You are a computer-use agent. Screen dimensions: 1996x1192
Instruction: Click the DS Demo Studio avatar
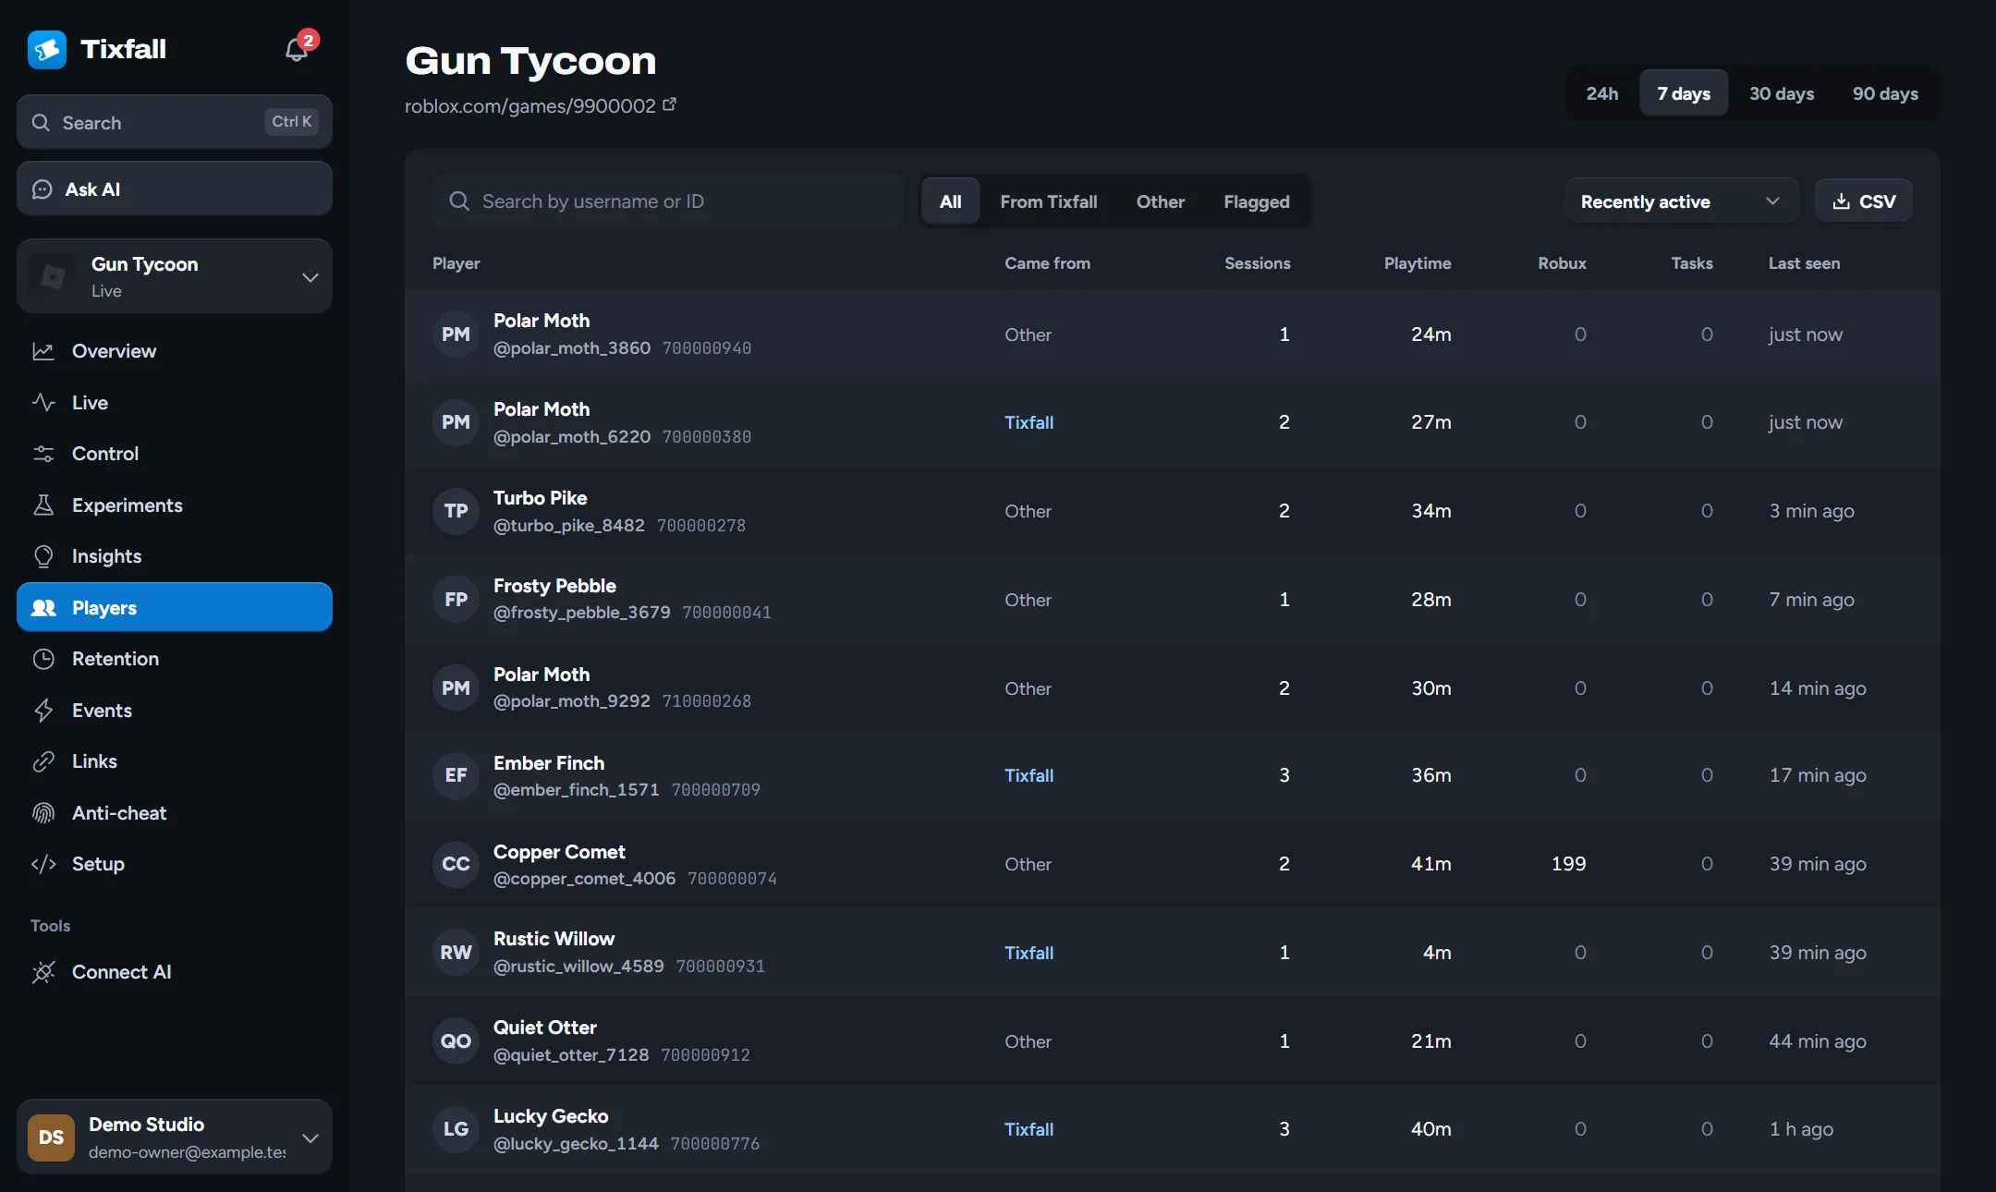[x=51, y=1137]
